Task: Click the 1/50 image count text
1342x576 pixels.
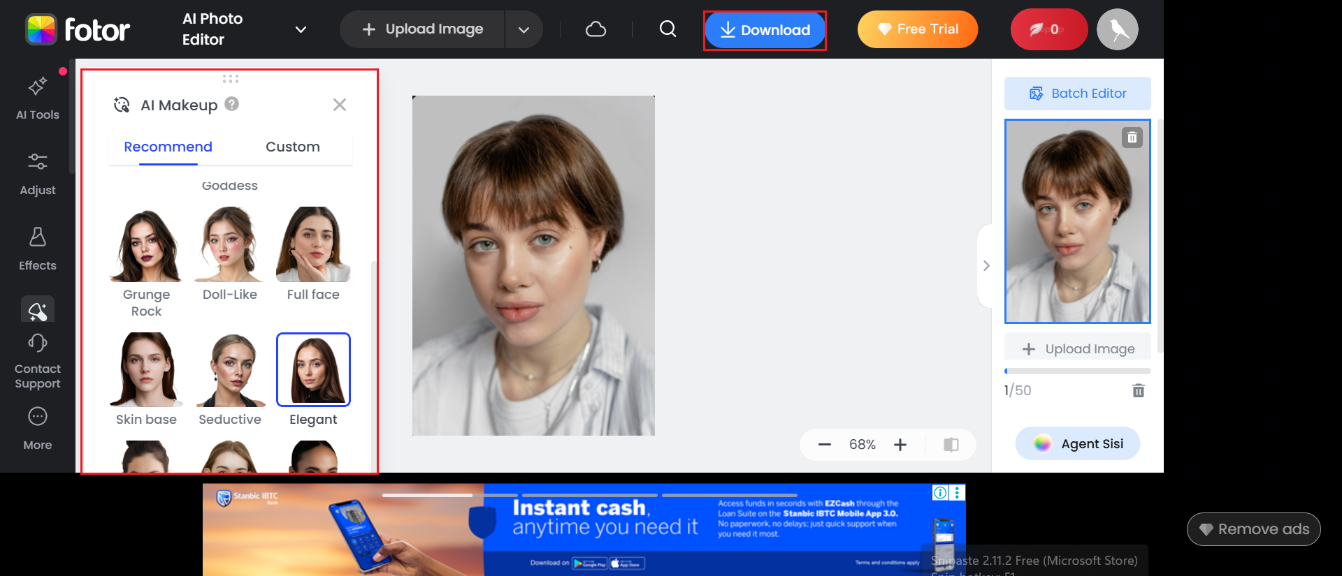Action: pyautogui.click(x=1018, y=390)
